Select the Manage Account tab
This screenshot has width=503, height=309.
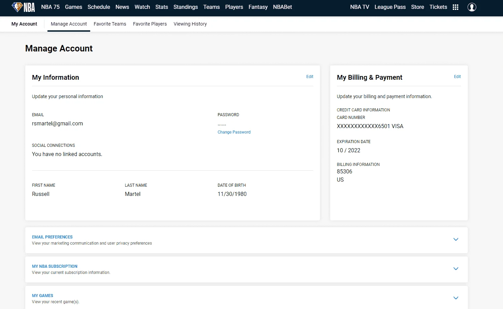tap(69, 24)
